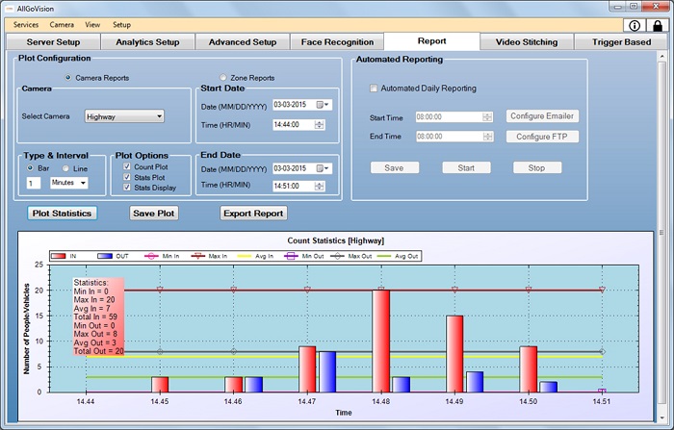Click the interval number input field

coord(34,182)
